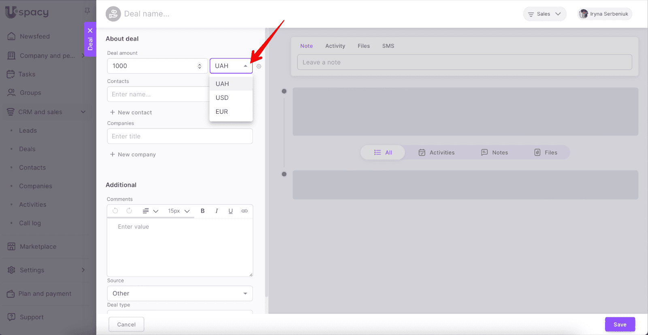Viewport: 648px width, 335px height.
Task: Click the bold formatting icon
Action: 202,211
